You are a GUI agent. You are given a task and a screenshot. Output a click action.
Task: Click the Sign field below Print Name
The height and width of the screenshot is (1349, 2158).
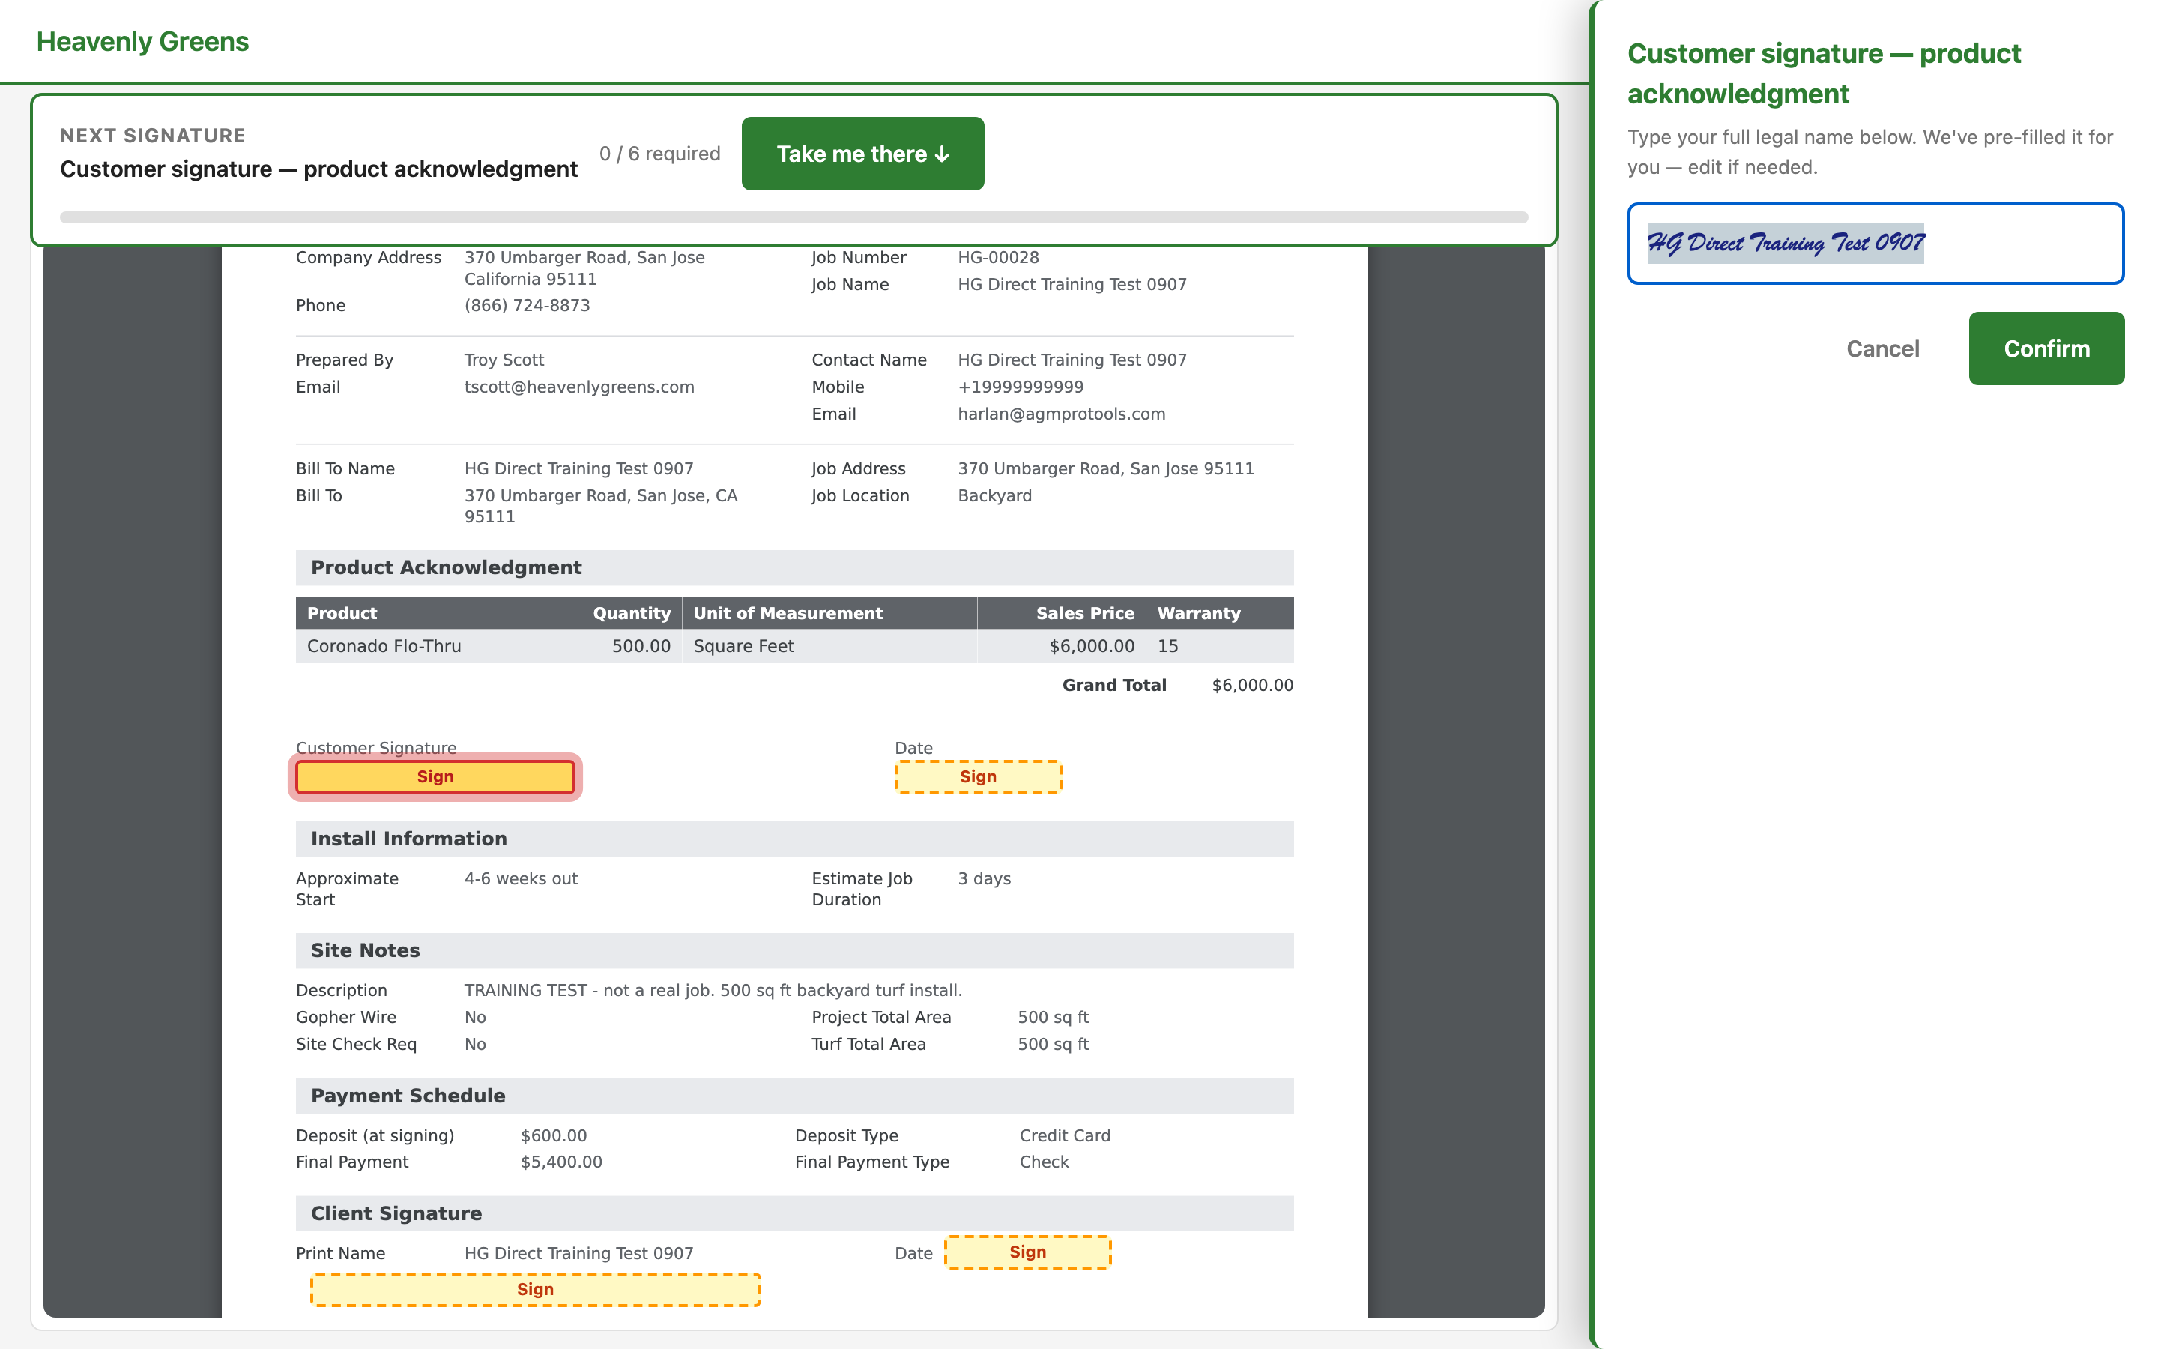click(535, 1289)
